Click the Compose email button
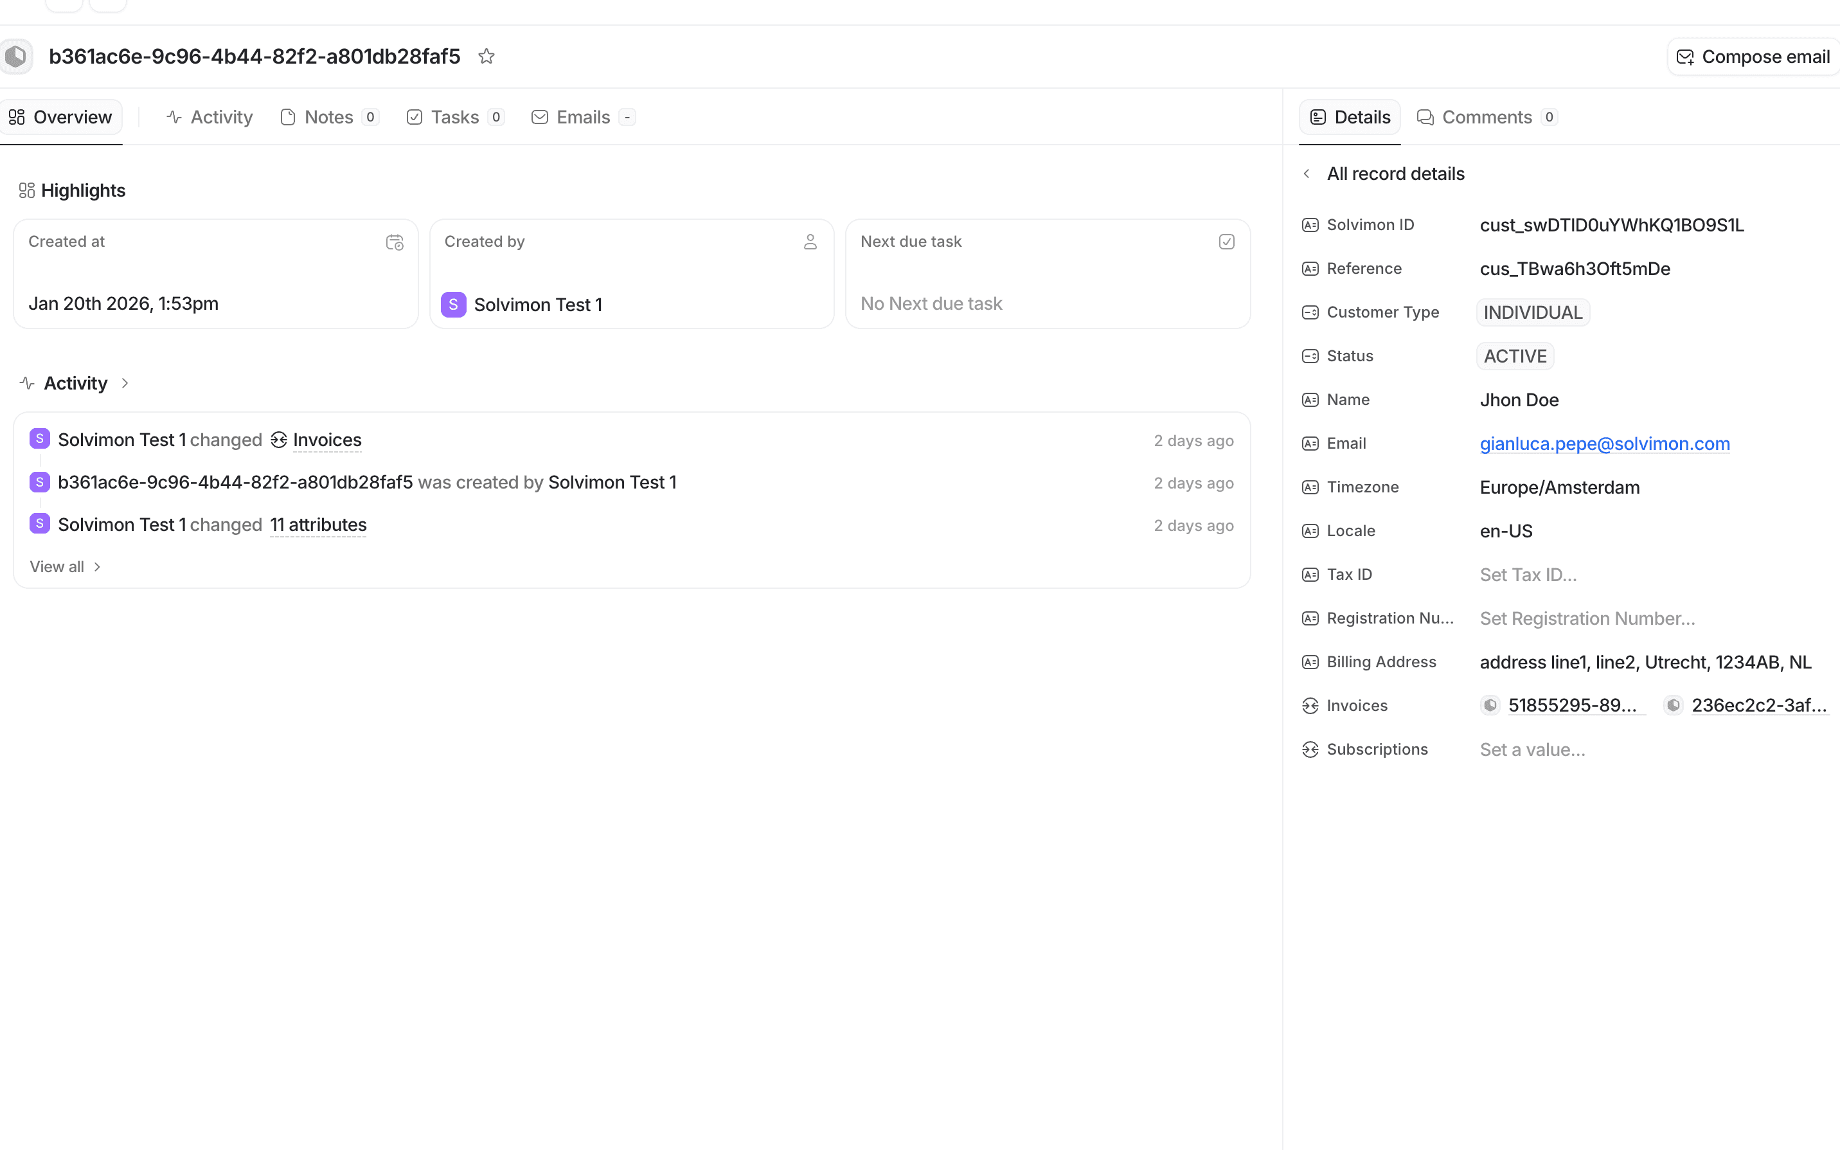 pyautogui.click(x=1753, y=57)
